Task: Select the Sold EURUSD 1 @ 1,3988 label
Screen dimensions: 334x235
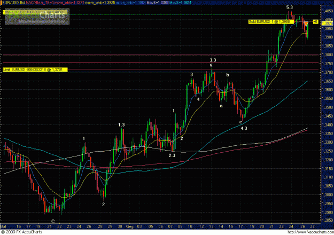Action: pyautogui.click(x=271, y=22)
